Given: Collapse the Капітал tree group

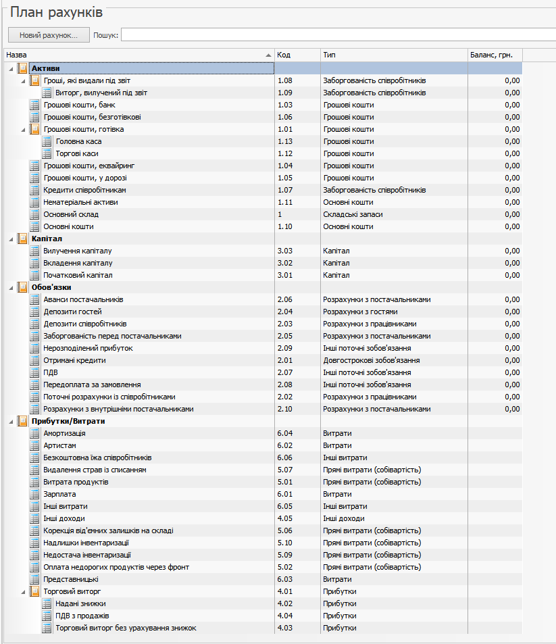Looking at the screenshot, I should [x=11, y=239].
